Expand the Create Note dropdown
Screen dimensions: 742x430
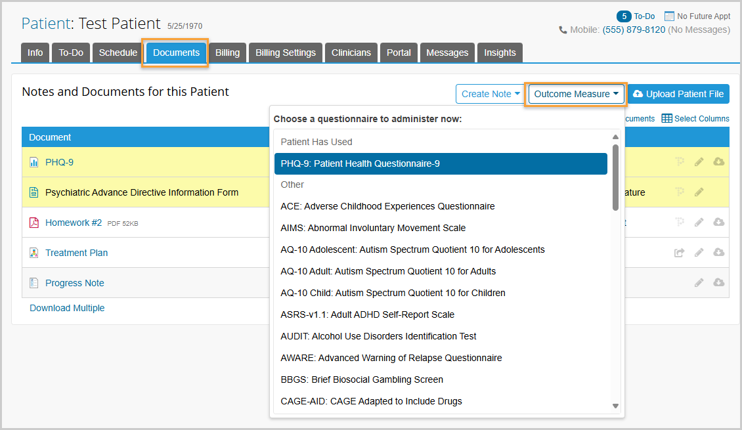[x=491, y=94]
